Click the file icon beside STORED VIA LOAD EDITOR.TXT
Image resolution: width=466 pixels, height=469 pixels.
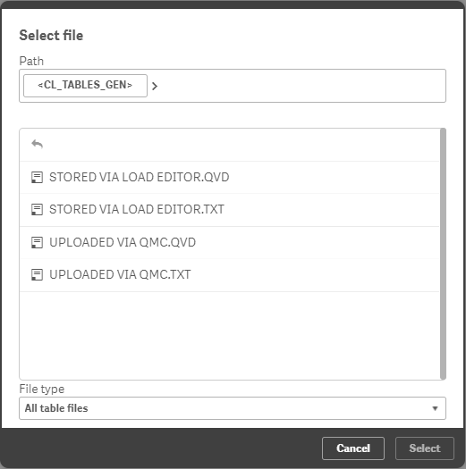[38, 209]
